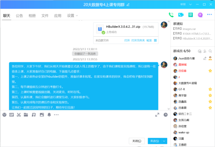The width and height of the screenshot is (215, 147).
Task: Expand the input box to full size
Action: 157,115
